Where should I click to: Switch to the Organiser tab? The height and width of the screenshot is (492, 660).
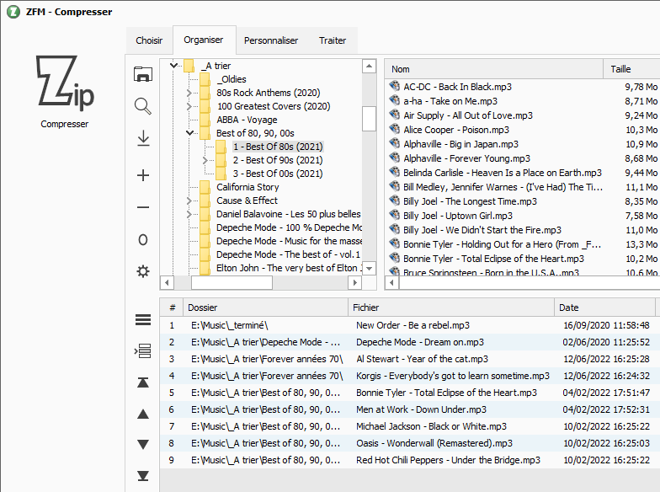point(204,40)
